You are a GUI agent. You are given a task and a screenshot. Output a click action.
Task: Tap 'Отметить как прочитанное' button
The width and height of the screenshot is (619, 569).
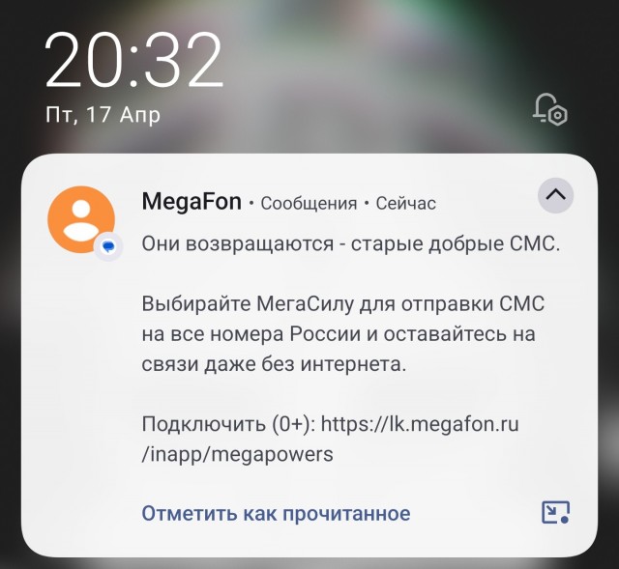click(x=276, y=513)
